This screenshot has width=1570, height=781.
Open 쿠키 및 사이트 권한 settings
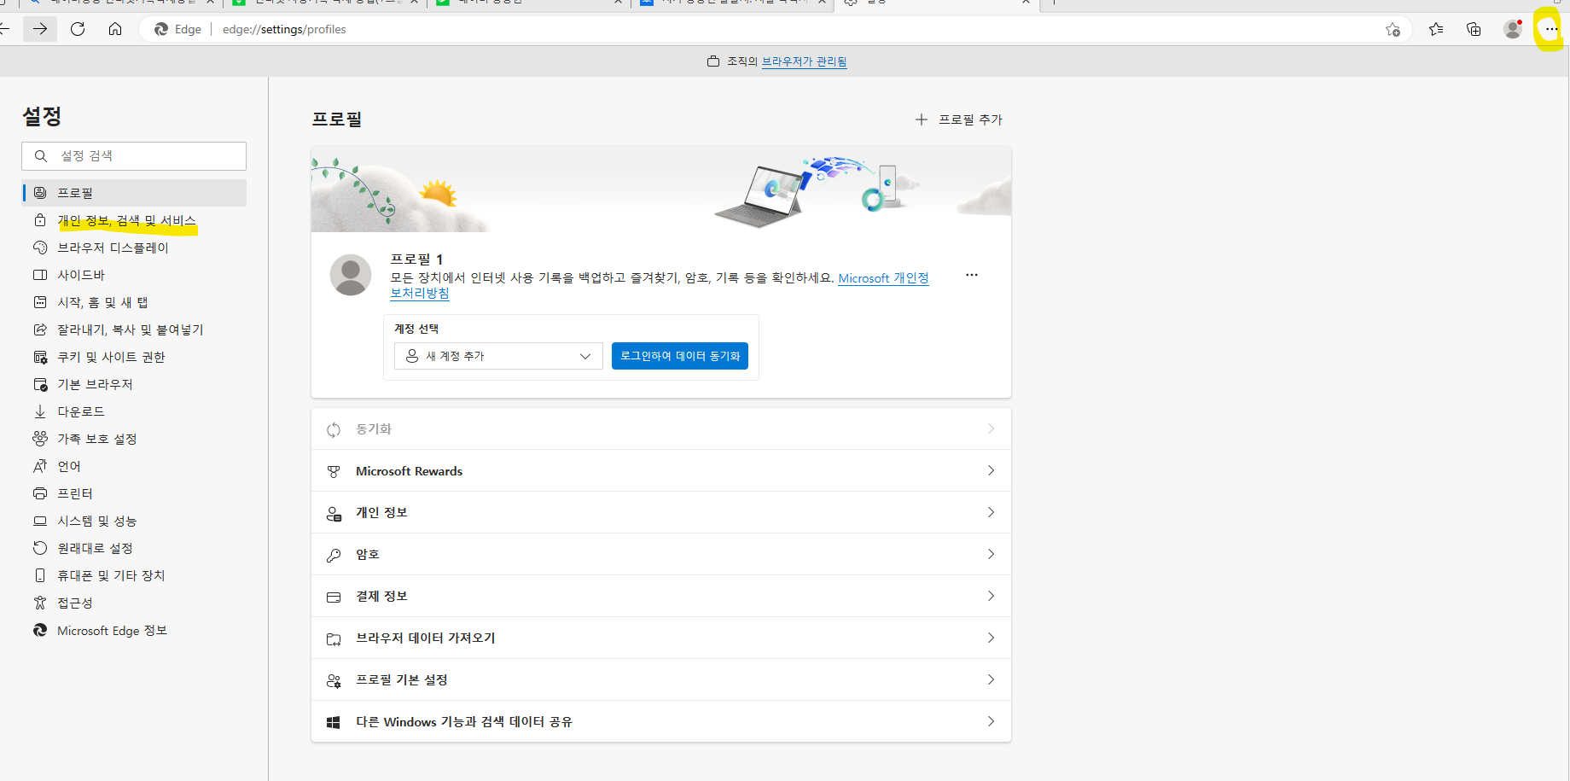(x=135, y=357)
